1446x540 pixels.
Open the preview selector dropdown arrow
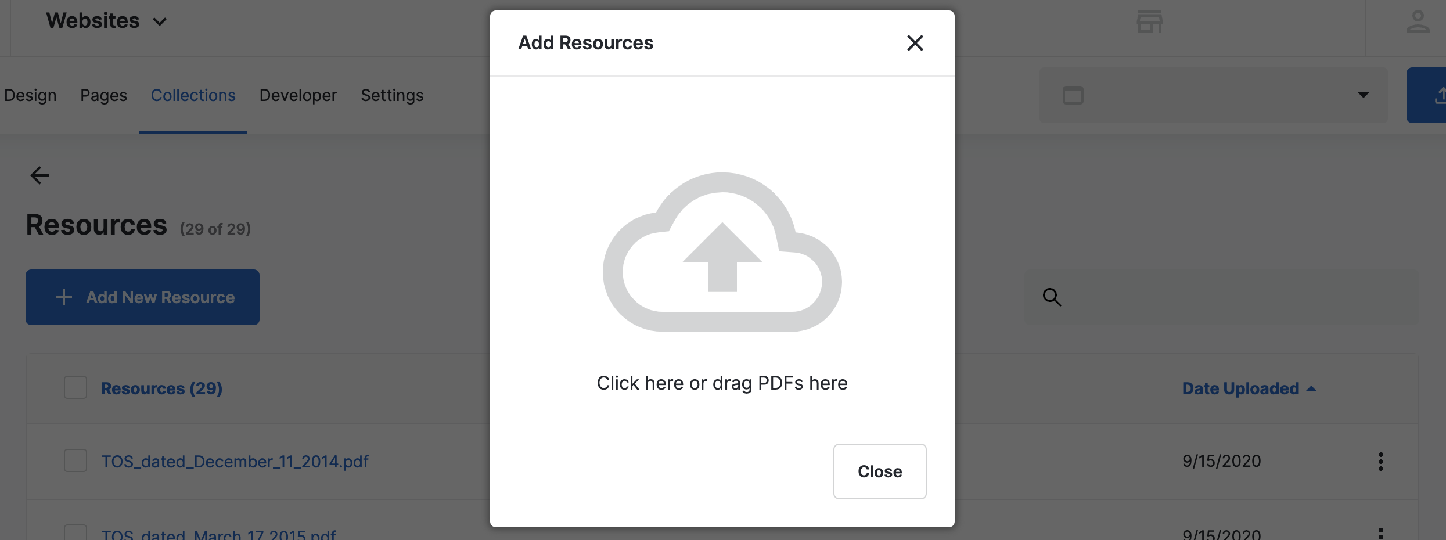pos(1363,95)
